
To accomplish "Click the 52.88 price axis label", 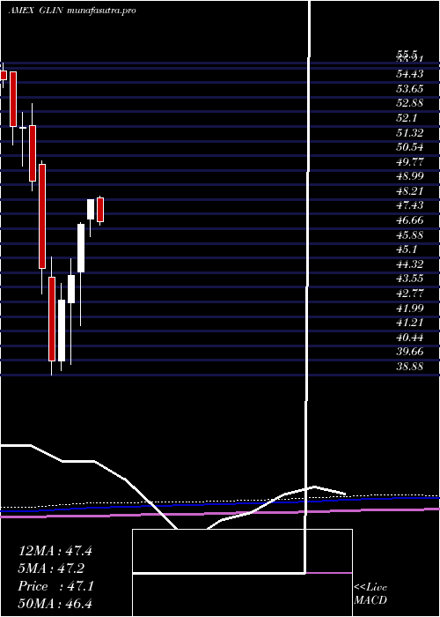I will tap(409, 103).
